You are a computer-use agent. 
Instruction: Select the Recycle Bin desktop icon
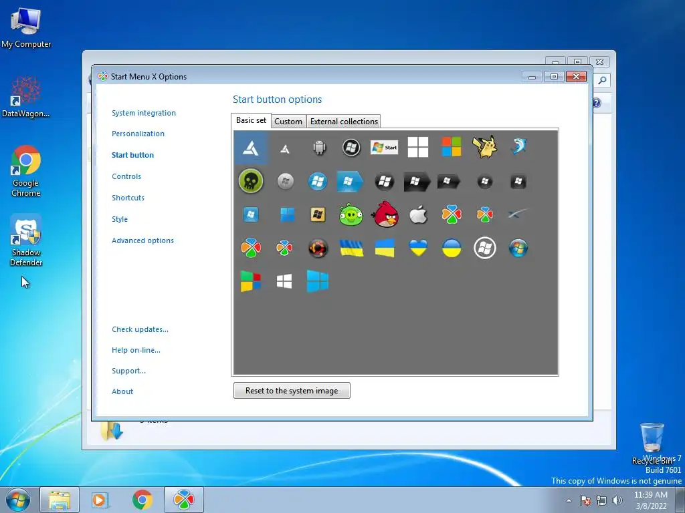click(652, 444)
